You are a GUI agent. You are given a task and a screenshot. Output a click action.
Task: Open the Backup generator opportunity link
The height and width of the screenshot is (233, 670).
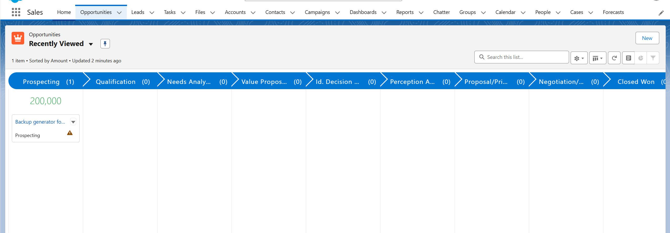point(40,122)
